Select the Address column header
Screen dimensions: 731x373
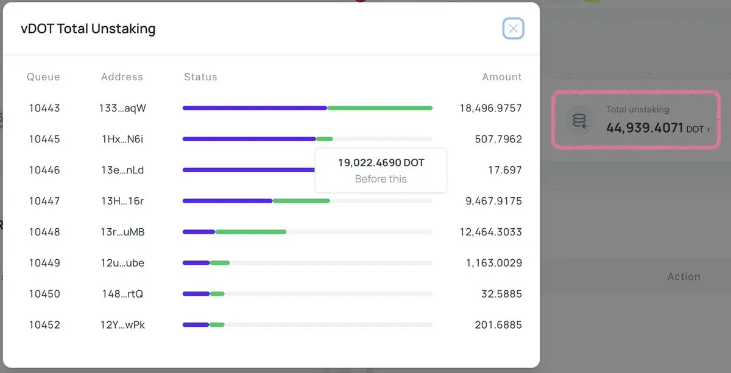pyautogui.click(x=122, y=77)
